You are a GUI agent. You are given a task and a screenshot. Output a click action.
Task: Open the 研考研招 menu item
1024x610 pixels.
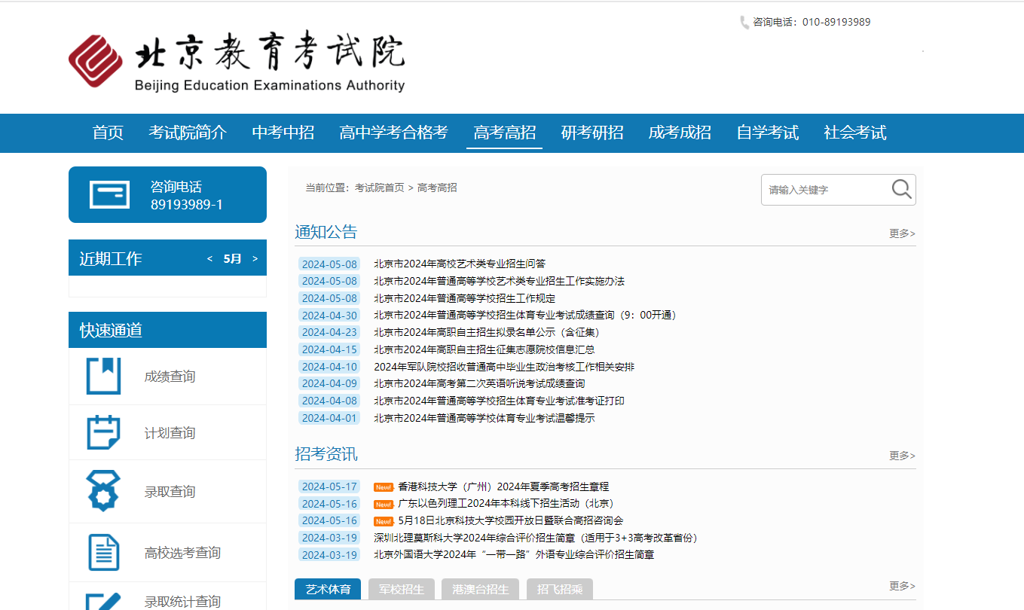[592, 133]
